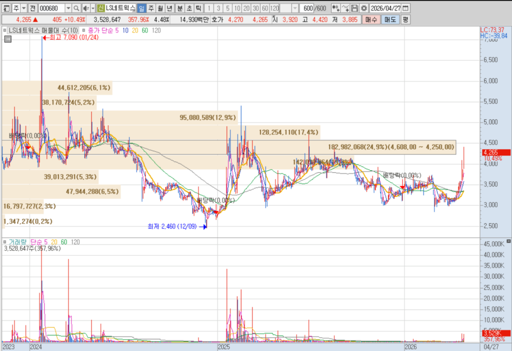The image size is (512, 351).
Task: Select the 120 interval button
Action: pyautogui.click(x=274, y=8)
